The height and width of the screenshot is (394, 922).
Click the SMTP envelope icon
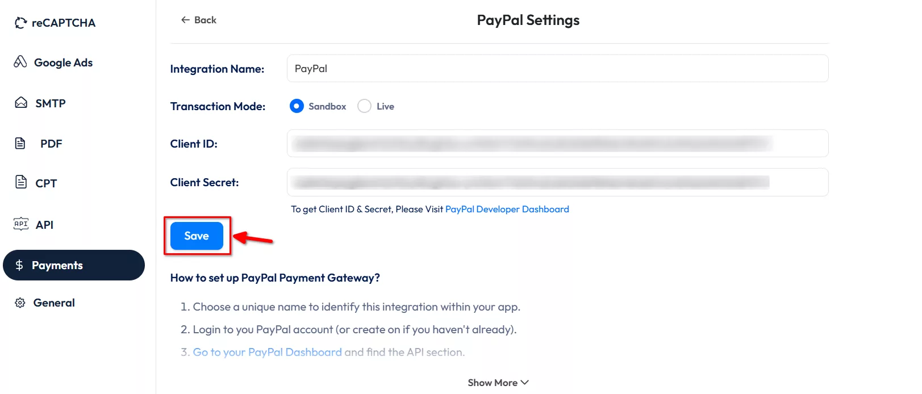[21, 103]
